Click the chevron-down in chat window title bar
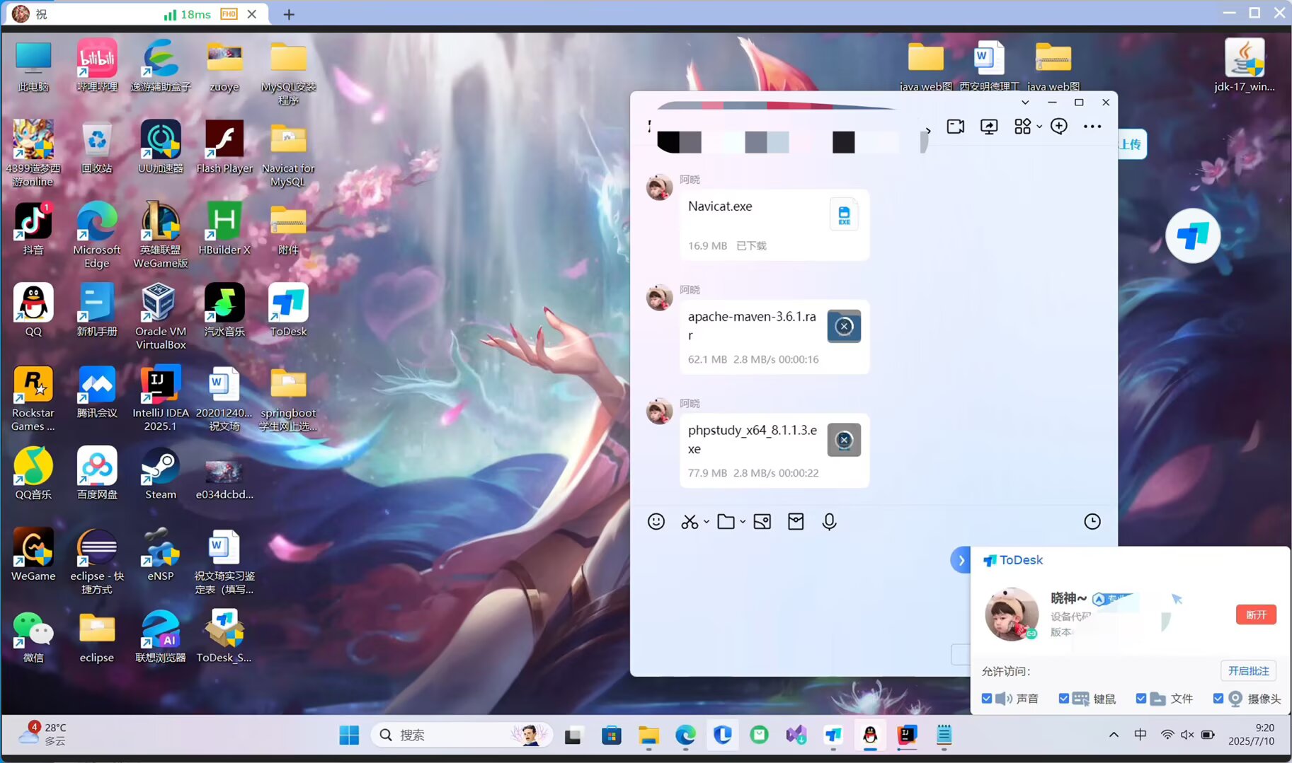This screenshot has height=763, width=1292. tap(1025, 103)
